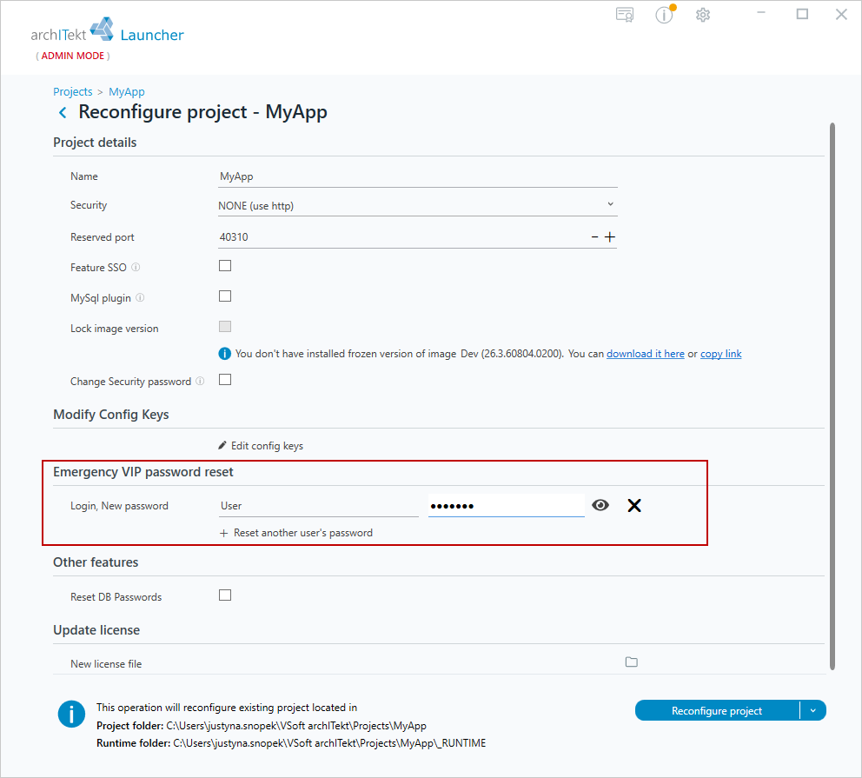The height and width of the screenshot is (778, 862).
Task: Click the 'copy link' hyperlink
Action: 720,354
